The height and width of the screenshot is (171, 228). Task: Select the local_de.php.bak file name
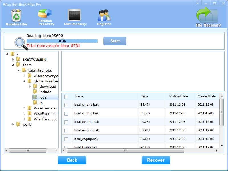click(x=86, y=122)
